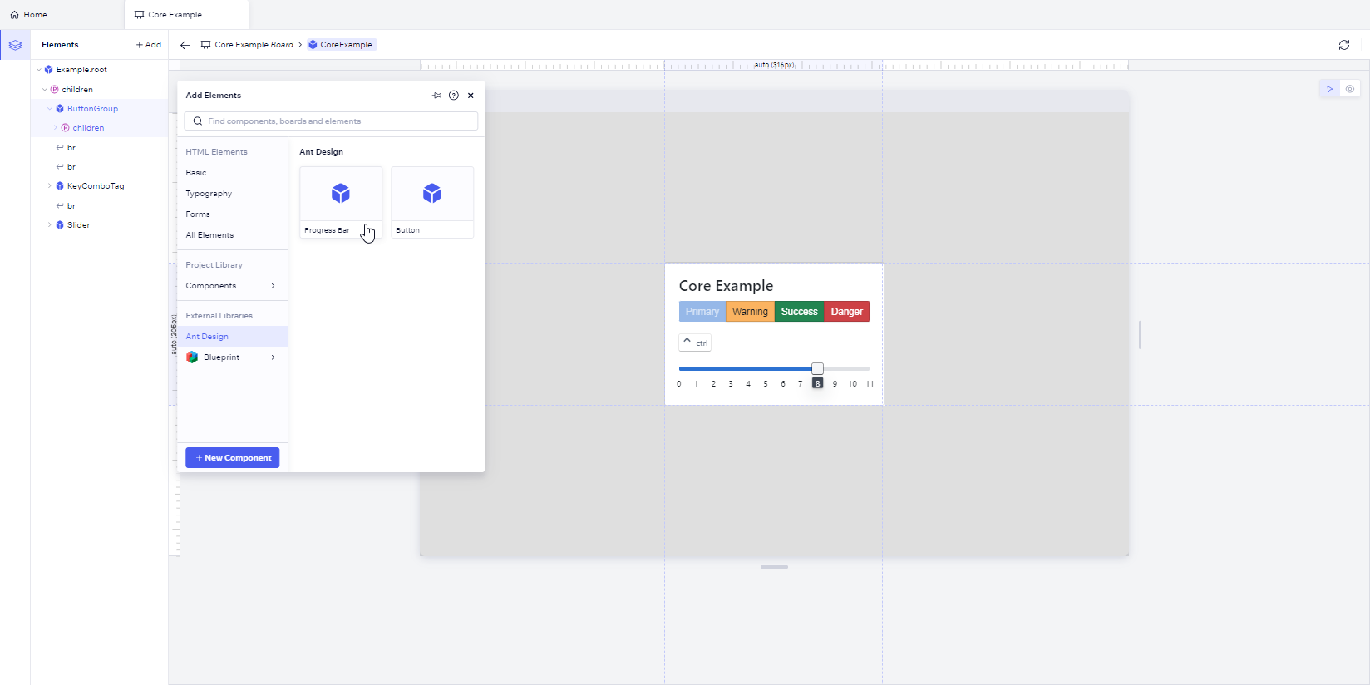
Task: Select the Ant Design library
Action: click(233, 337)
